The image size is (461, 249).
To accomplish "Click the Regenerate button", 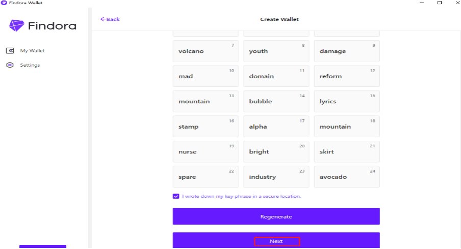I will point(276,216).
